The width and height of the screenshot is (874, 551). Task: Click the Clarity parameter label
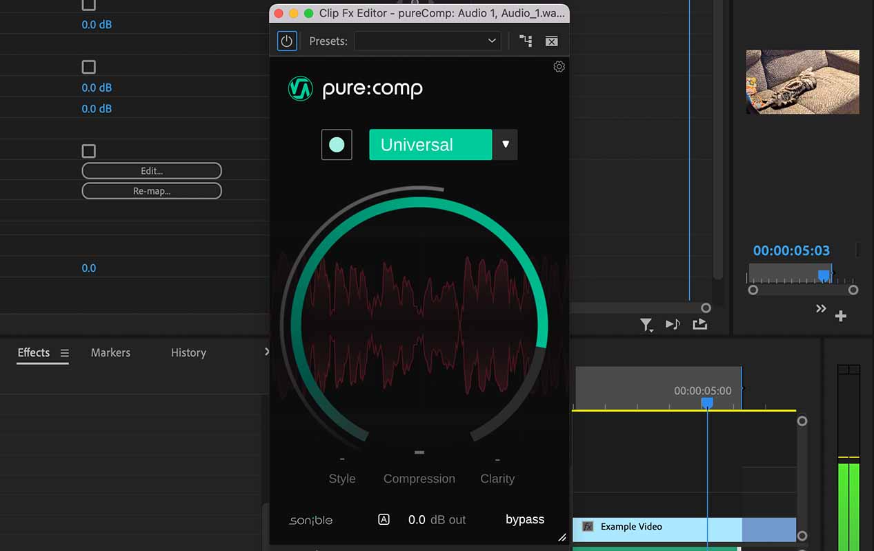pyautogui.click(x=497, y=479)
